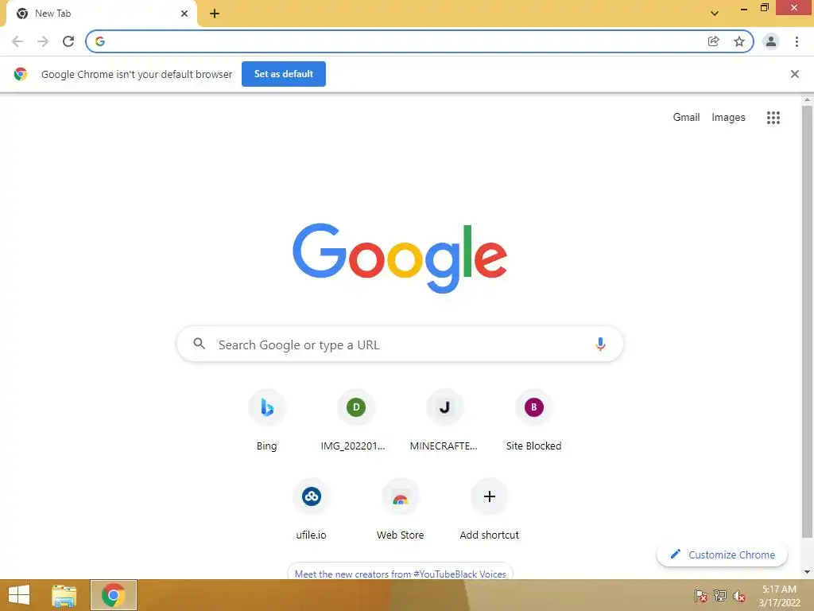Click the back navigation arrow
The height and width of the screenshot is (611, 814).
tap(17, 41)
